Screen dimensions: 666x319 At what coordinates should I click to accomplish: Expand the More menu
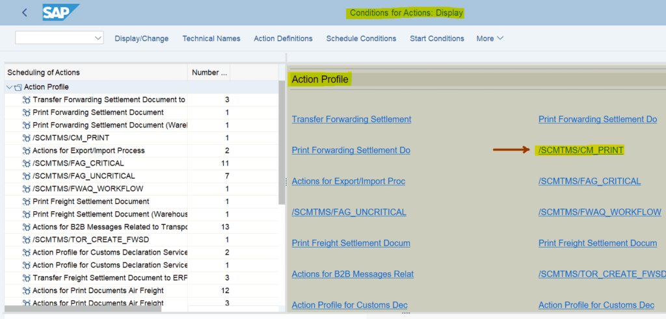click(x=490, y=38)
